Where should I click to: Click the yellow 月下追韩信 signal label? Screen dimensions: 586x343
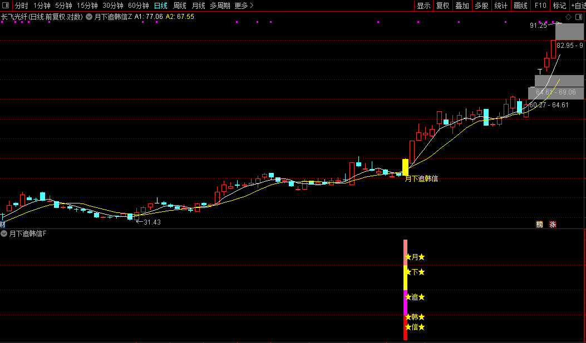click(x=422, y=179)
